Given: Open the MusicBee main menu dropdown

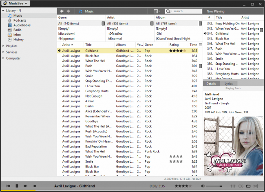Looking at the screenshot, I should point(16,3).
